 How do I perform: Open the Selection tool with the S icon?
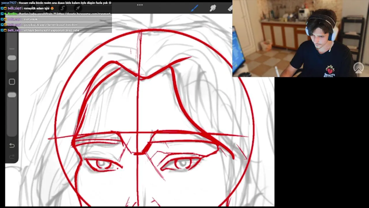point(62,8)
